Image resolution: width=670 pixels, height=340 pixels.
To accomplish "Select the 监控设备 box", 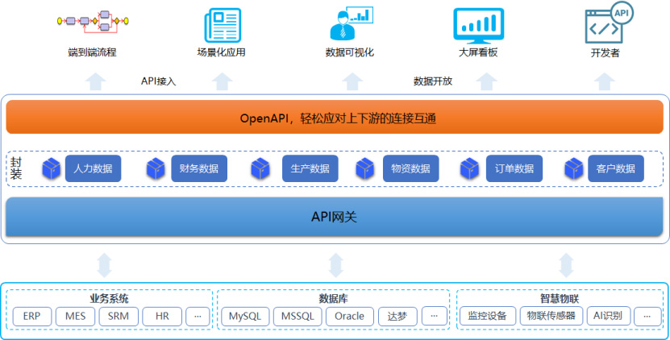I will pyautogui.click(x=488, y=317).
